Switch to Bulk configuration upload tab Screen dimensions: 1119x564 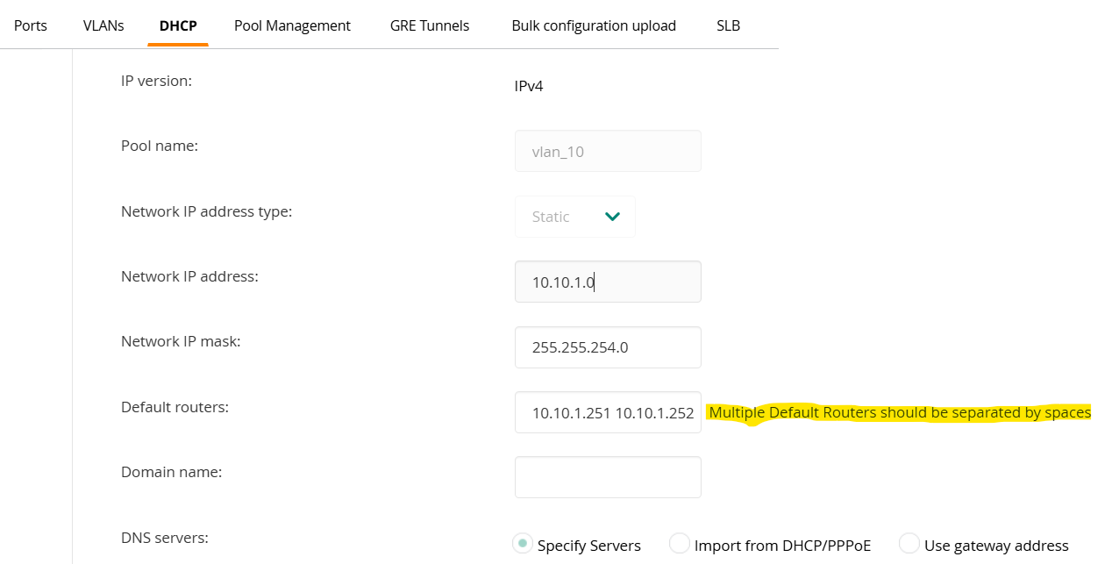point(594,25)
